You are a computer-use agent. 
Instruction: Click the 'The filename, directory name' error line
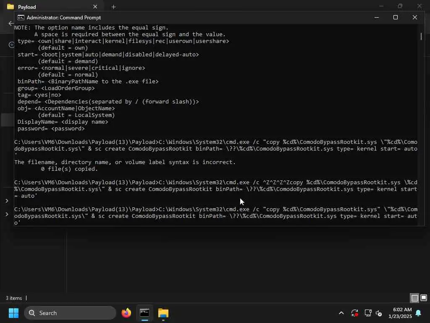tap(125, 162)
